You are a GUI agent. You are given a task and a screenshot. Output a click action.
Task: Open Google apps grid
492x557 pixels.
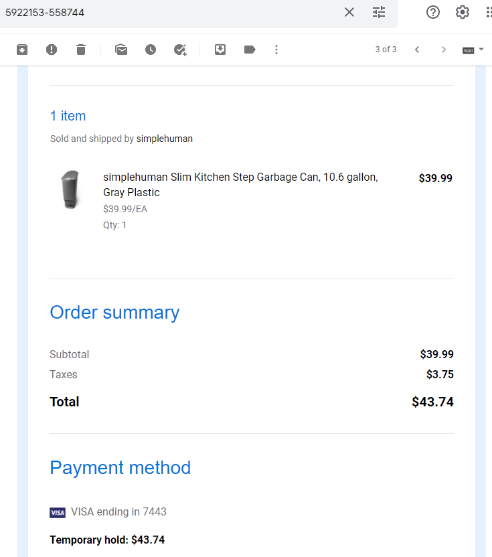(x=489, y=12)
